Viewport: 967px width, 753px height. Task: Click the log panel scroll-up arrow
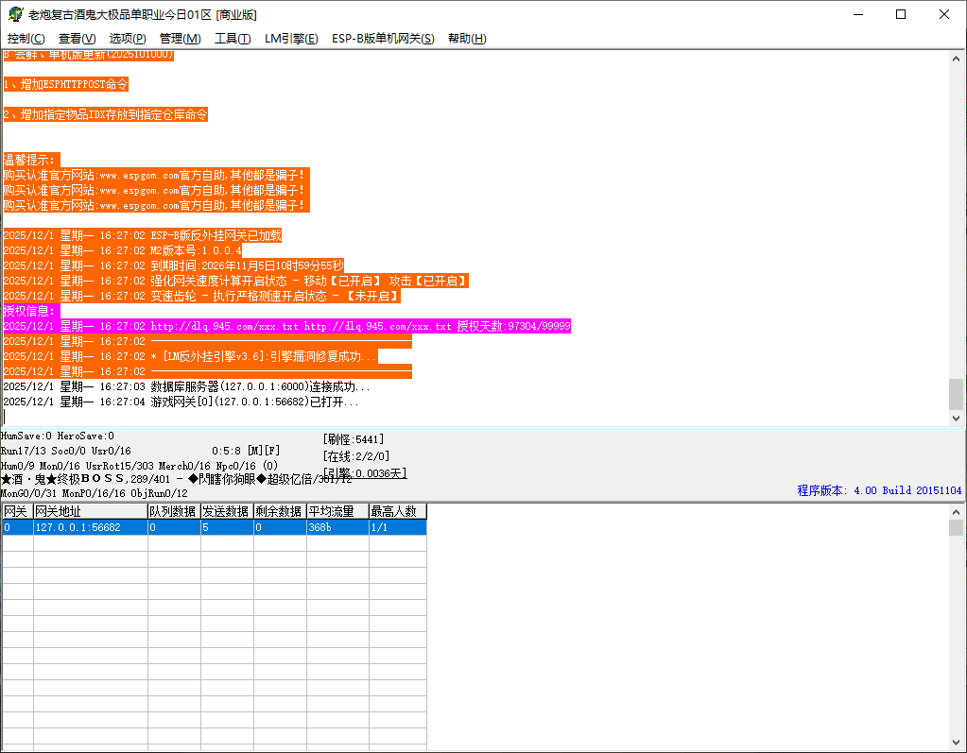pyautogui.click(x=957, y=59)
